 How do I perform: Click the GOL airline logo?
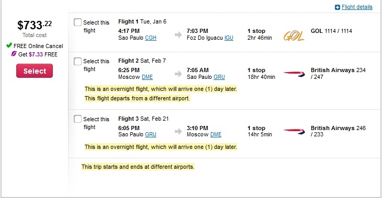(294, 36)
